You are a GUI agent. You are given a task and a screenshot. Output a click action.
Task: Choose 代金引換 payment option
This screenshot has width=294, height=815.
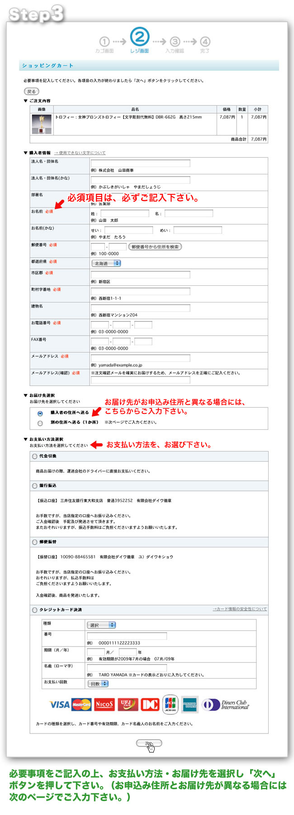pos(35,456)
